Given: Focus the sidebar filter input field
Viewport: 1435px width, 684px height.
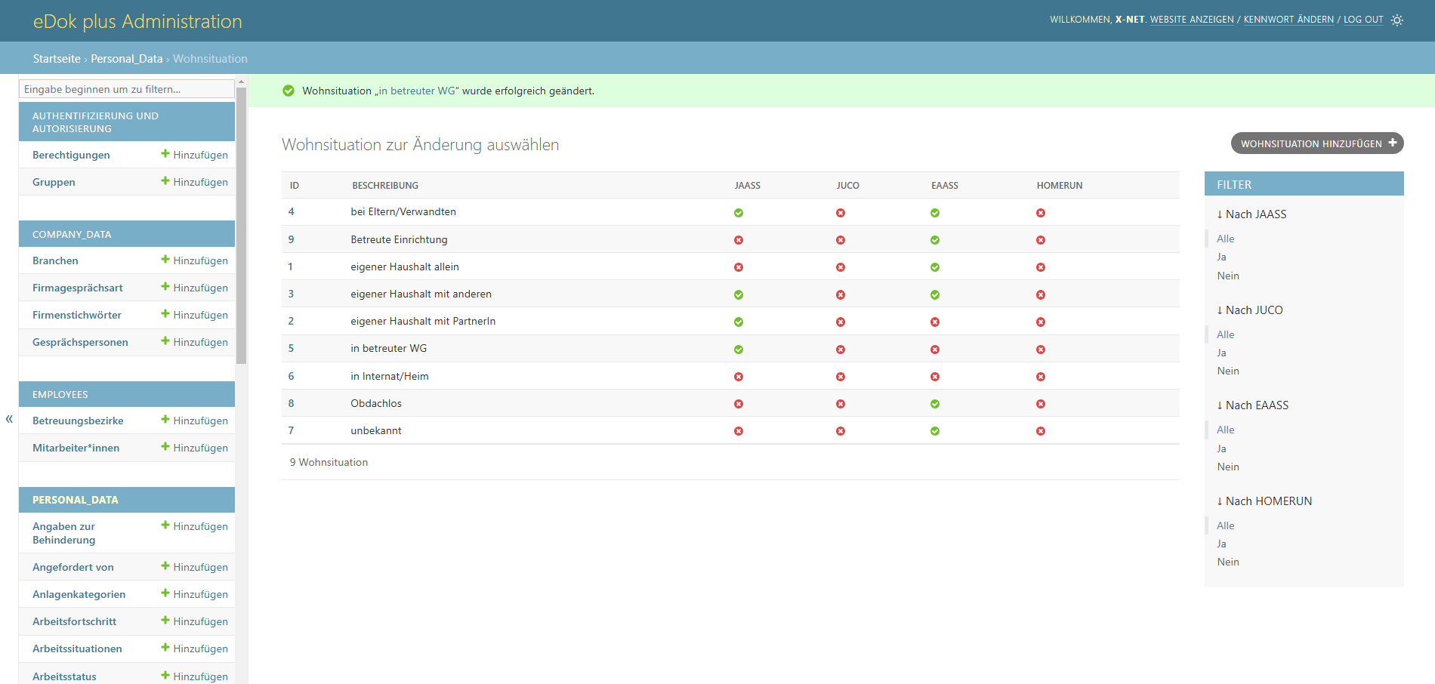Looking at the screenshot, I should point(126,89).
